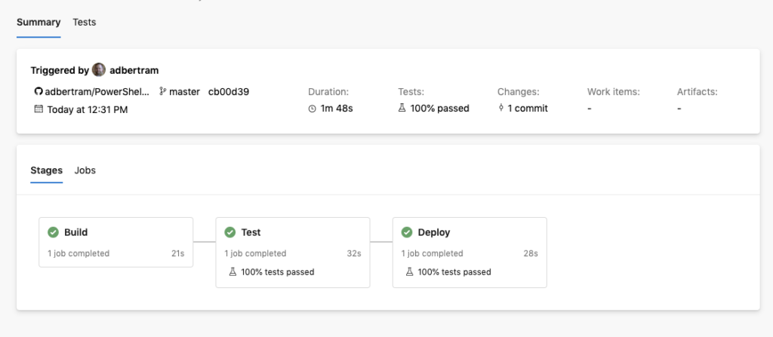Image resolution: width=773 pixels, height=337 pixels.
Task: Open commit cb00d39 link
Action: click(x=228, y=92)
